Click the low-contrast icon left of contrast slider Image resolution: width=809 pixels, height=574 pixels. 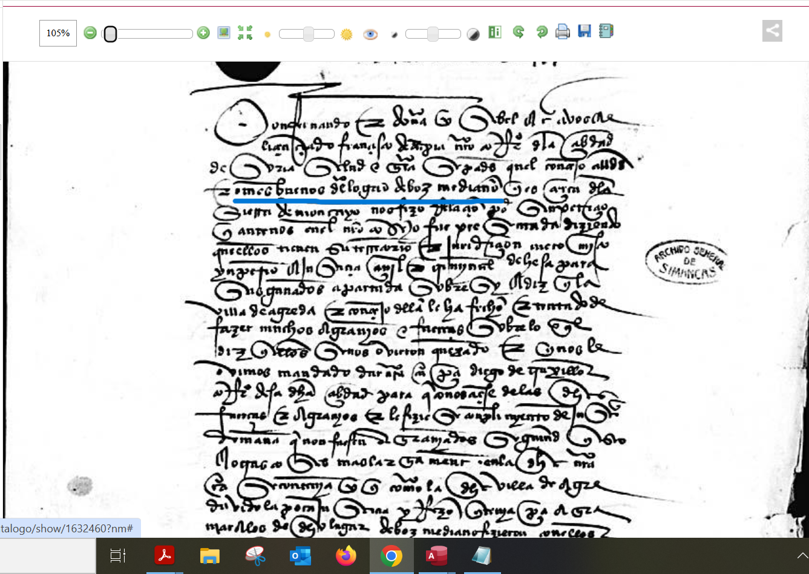click(x=394, y=34)
